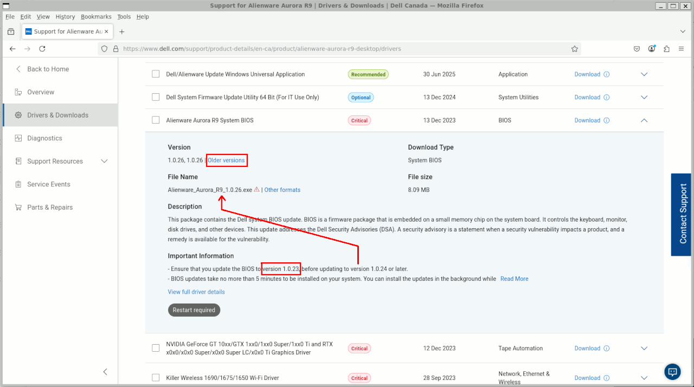The width and height of the screenshot is (694, 387).
Task: Open View full driver details link
Action: tap(196, 292)
